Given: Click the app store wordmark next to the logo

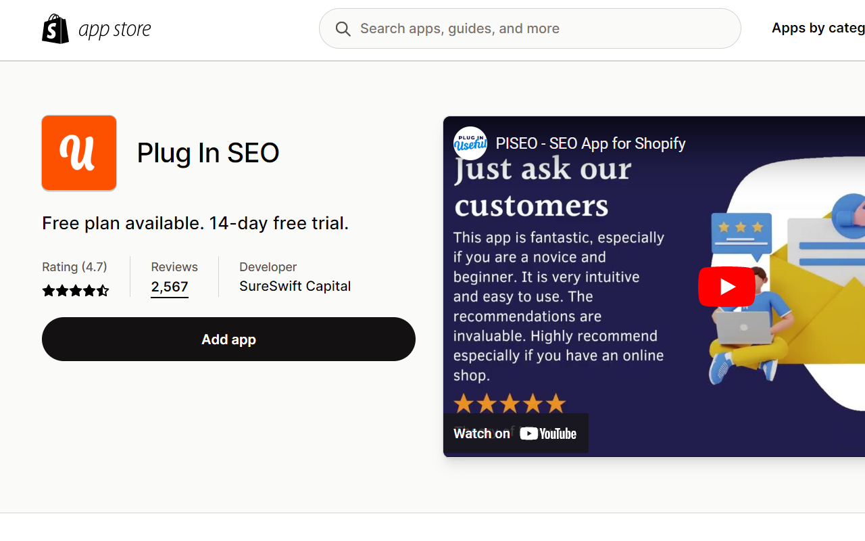Looking at the screenshot, I should [116, 28].
